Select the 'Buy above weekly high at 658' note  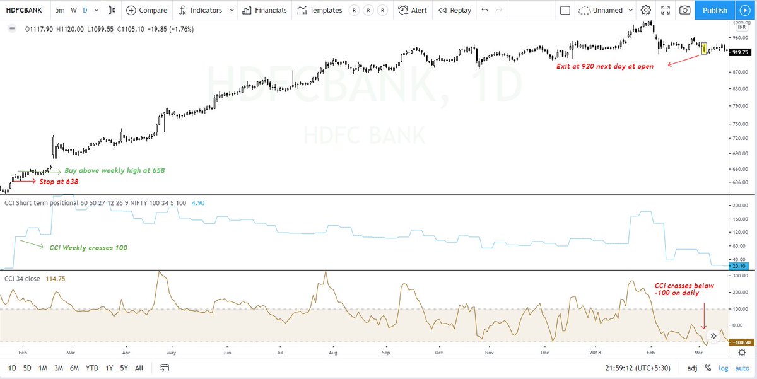coord(114,170)
